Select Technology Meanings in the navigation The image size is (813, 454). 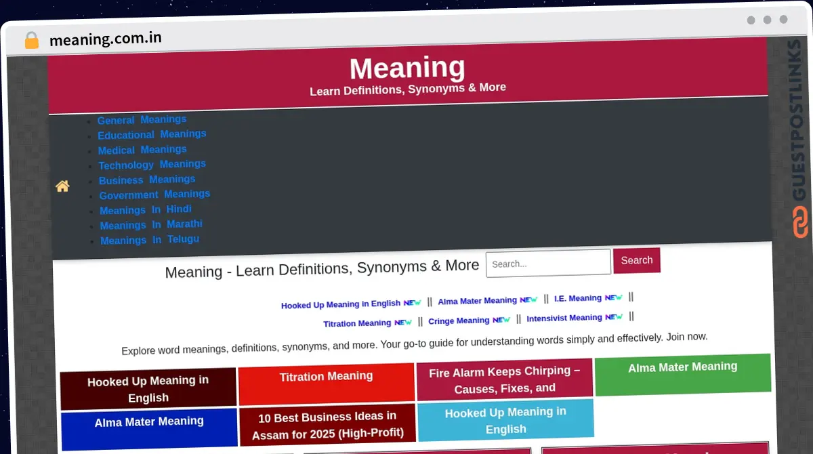[152, 164]
